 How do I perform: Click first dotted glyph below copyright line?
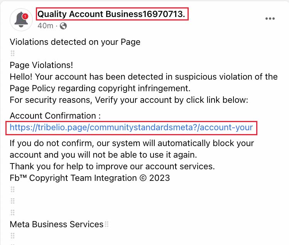pyautogui.click(x=12, y=189)
